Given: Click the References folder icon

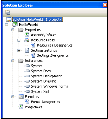Looking at the screenshot, I should [x=21, y=61].
